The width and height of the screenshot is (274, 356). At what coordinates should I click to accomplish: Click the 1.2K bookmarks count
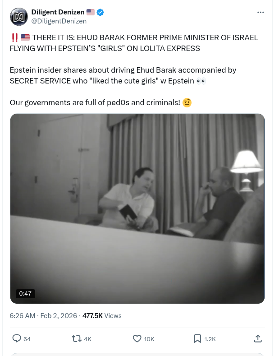[x=210, y=339]
